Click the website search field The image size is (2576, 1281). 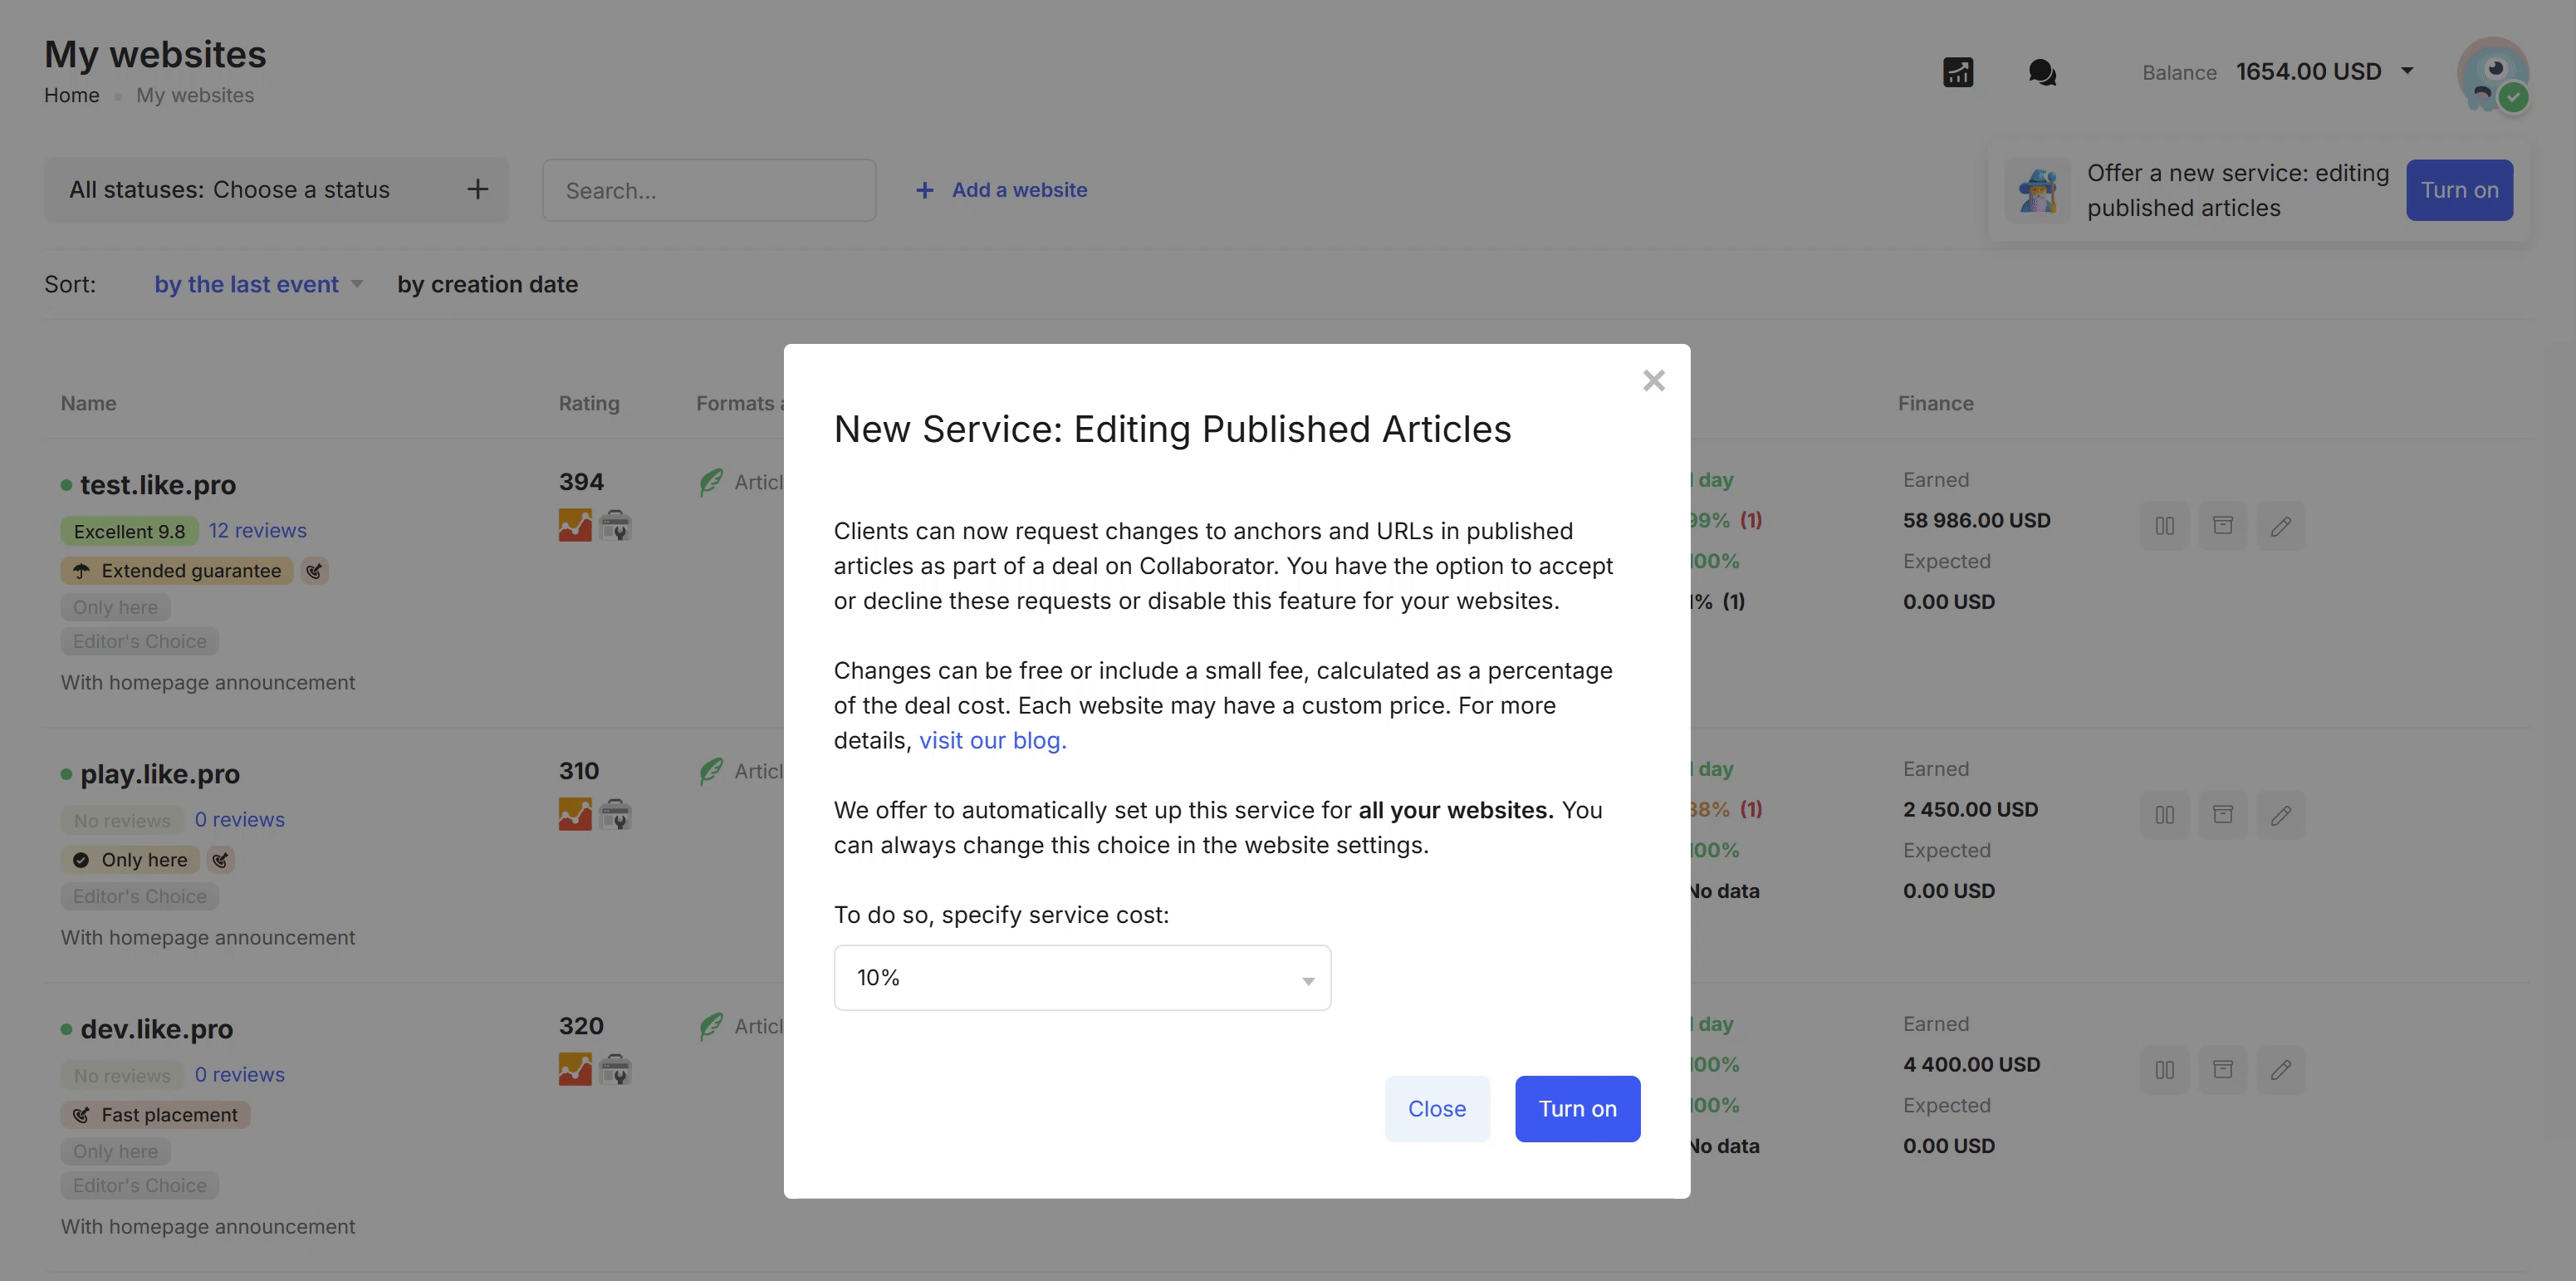point(709,190)
